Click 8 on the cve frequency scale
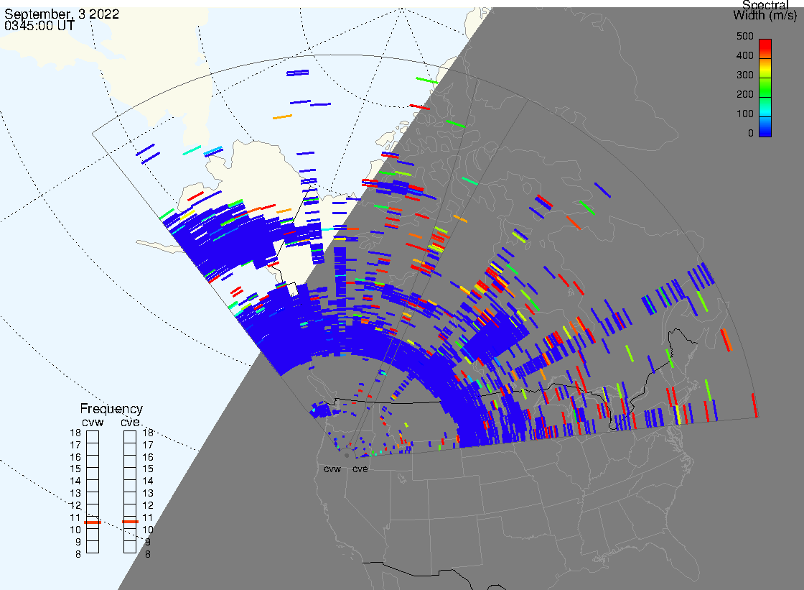This screenshot has width=804, height=590. [148, 554]
